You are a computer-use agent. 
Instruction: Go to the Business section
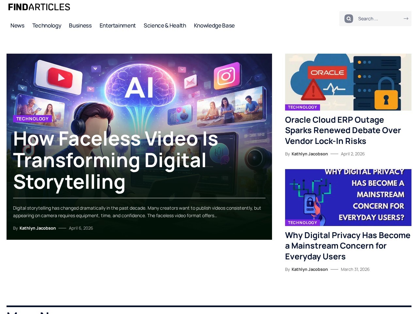pyautogui.click(x=80, y=26)
